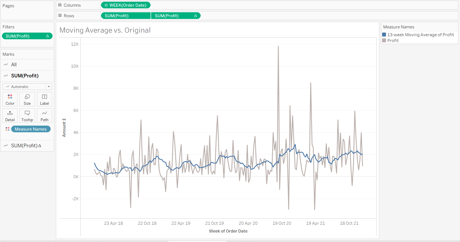Click the SUM(Profit) pill in Filters
This screenshot has width=460, height=242.
(x=27, y=36)
